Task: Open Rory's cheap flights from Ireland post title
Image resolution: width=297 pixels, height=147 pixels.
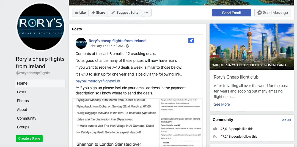Action: coord(117,41)
